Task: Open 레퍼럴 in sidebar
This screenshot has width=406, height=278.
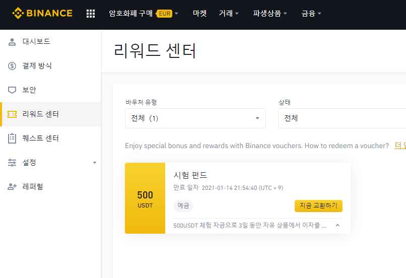Action: coord(50,187)
